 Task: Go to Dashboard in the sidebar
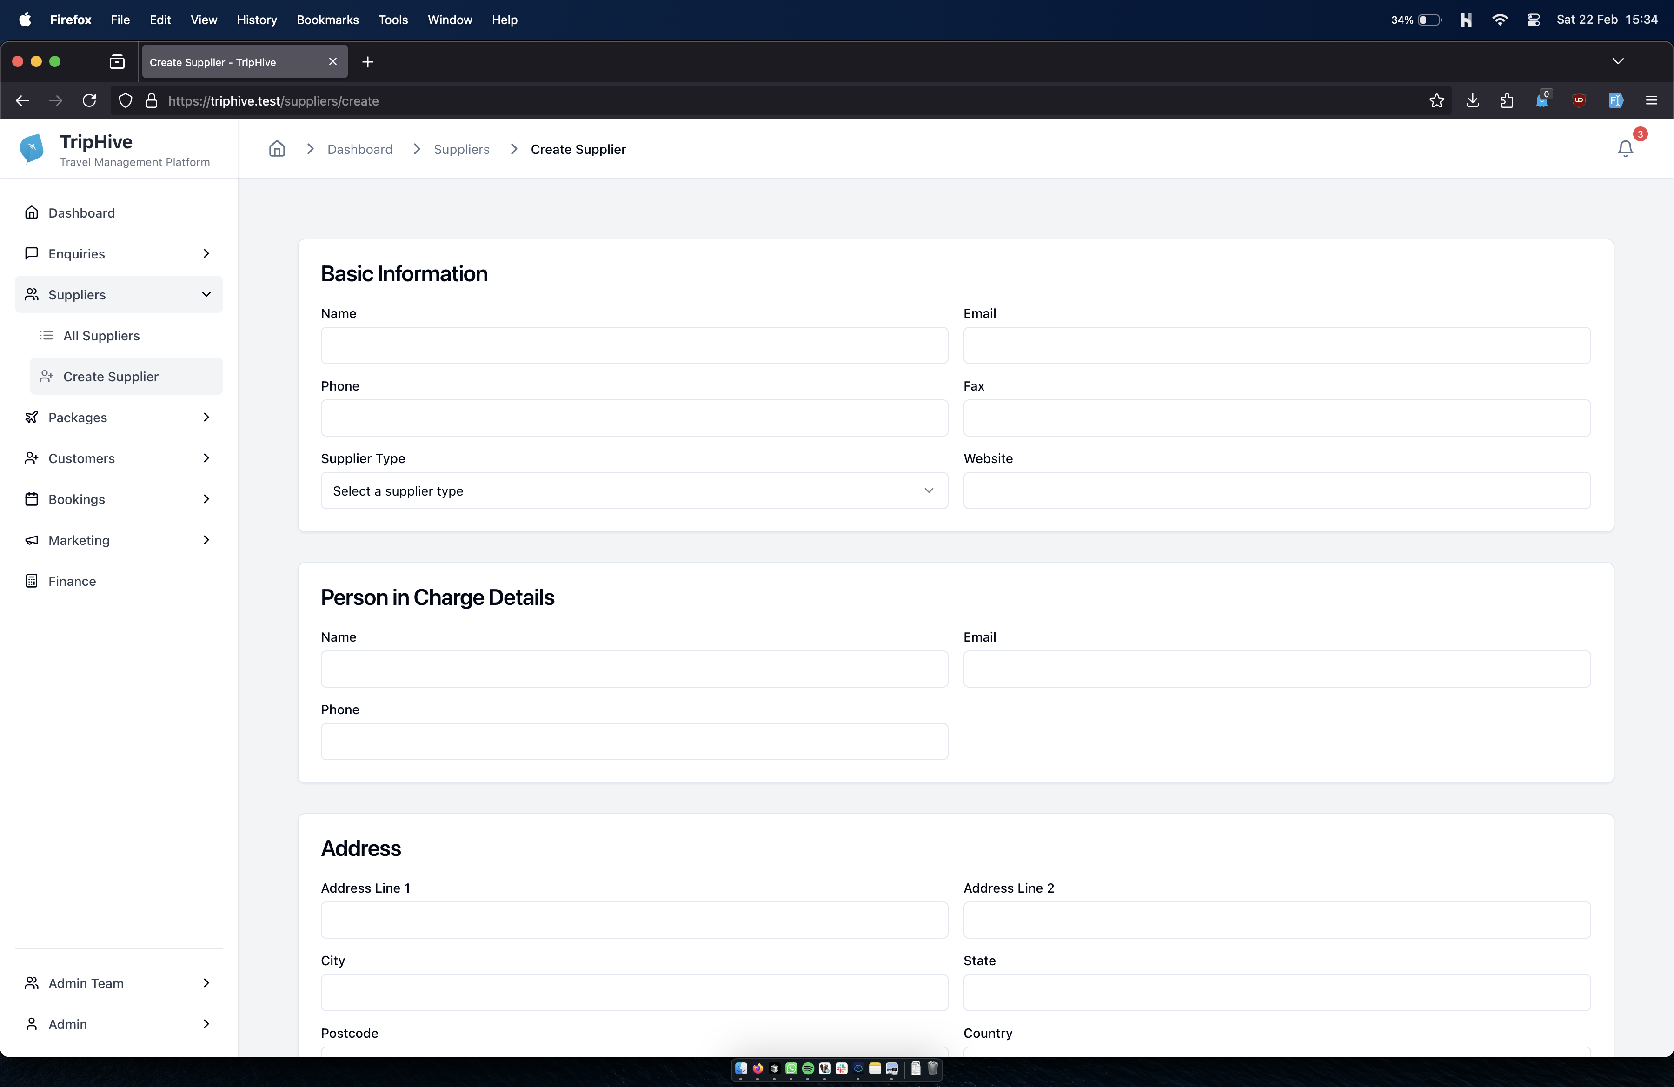(119, 213)
